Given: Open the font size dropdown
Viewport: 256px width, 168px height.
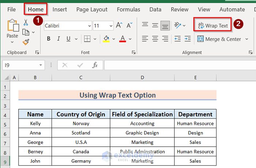Looking at the screenshot, I should [110, 26].
